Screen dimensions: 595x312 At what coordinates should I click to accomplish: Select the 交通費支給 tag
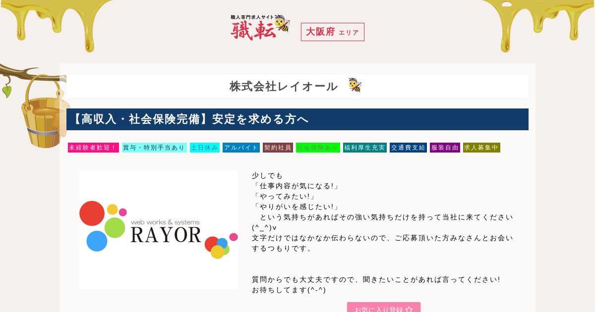click(x=408, y=148)
